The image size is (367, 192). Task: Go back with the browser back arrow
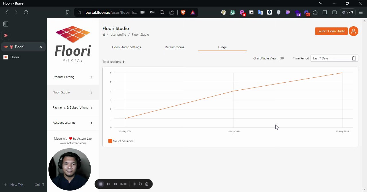[7, 12]
